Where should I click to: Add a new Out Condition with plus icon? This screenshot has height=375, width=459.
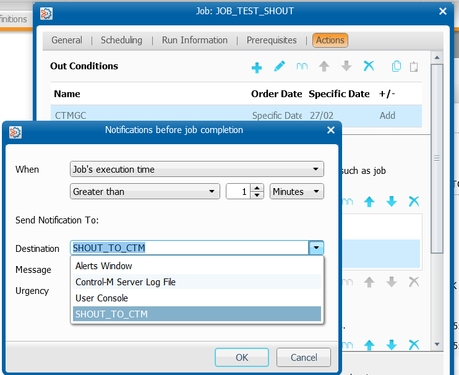pos(257,67)
